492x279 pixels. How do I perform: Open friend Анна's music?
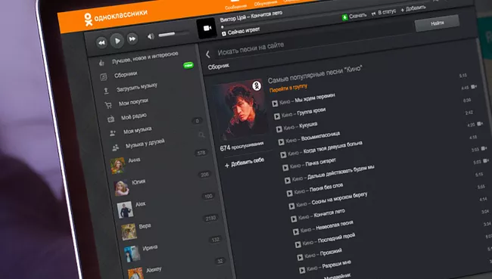(134, 160)
